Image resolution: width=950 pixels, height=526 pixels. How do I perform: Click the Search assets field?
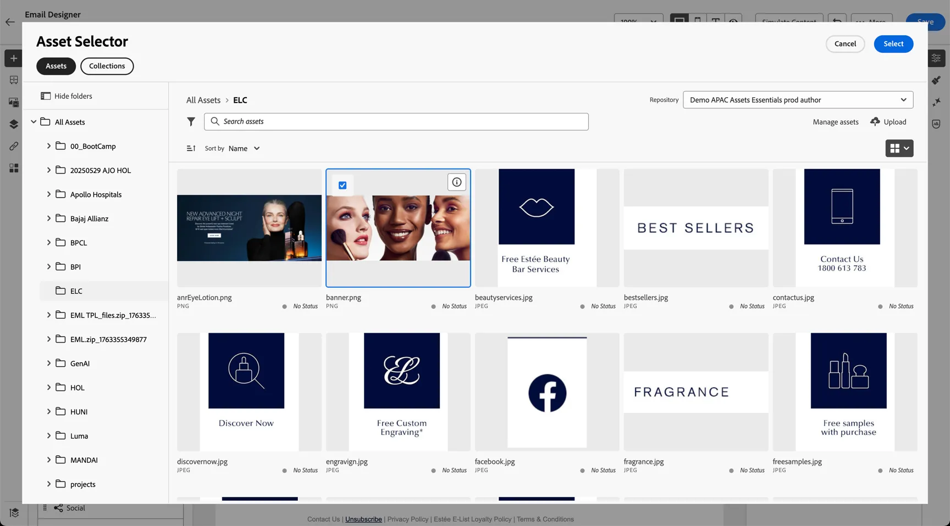click(396, 121)
